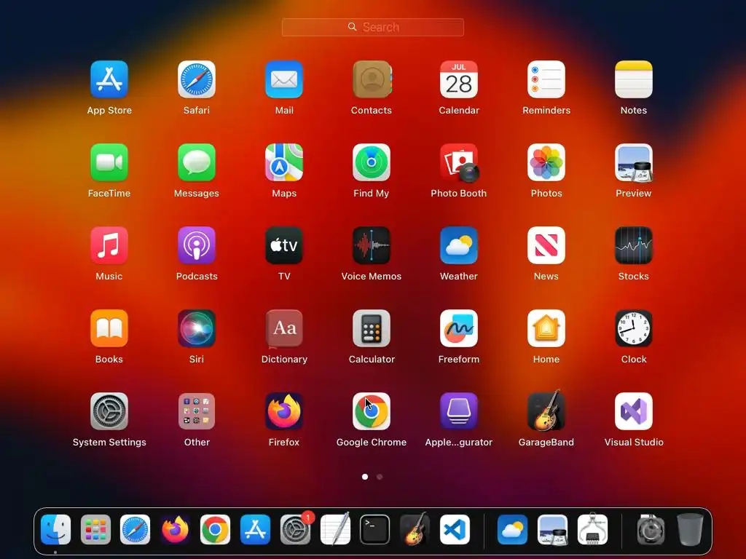Viewport: 746px width, 559px height.
Task: Start the FaceTime app
Action: click(x=109, y=162)
